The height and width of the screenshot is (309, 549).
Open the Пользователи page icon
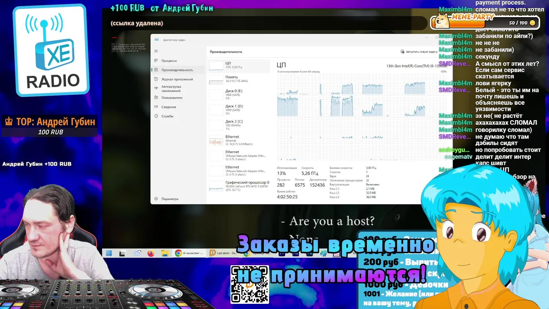[156, 97]
